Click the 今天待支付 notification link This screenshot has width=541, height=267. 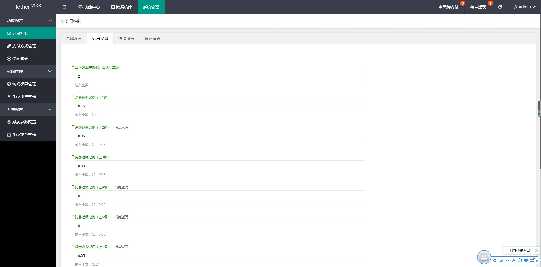(x=448, y=7)
